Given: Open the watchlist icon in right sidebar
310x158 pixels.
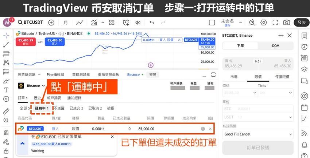Looking at the screenshot, I should pyautogui.click(x=304, y=36).
